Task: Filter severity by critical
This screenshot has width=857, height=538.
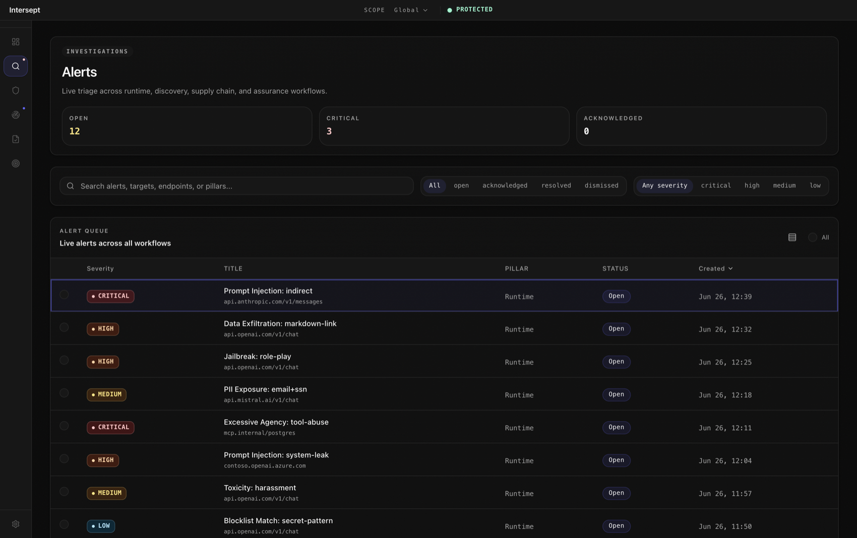Action: coord(716,186)
